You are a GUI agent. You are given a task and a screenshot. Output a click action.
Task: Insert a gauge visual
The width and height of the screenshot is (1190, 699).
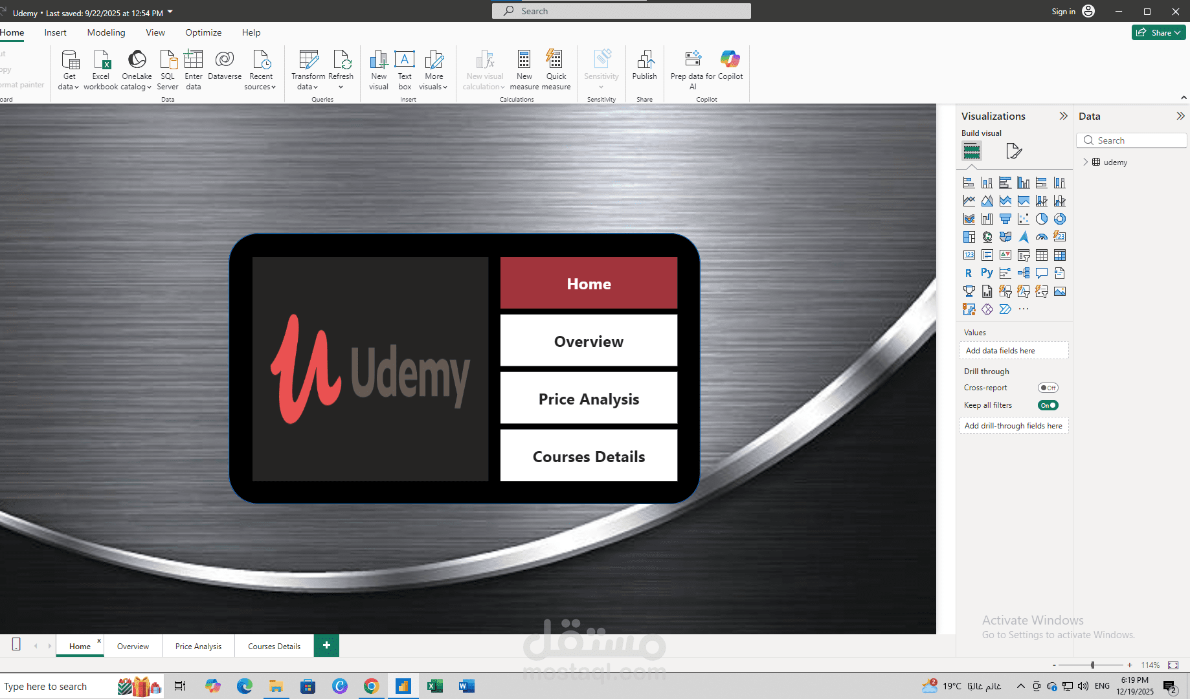tap(1041, 237)
